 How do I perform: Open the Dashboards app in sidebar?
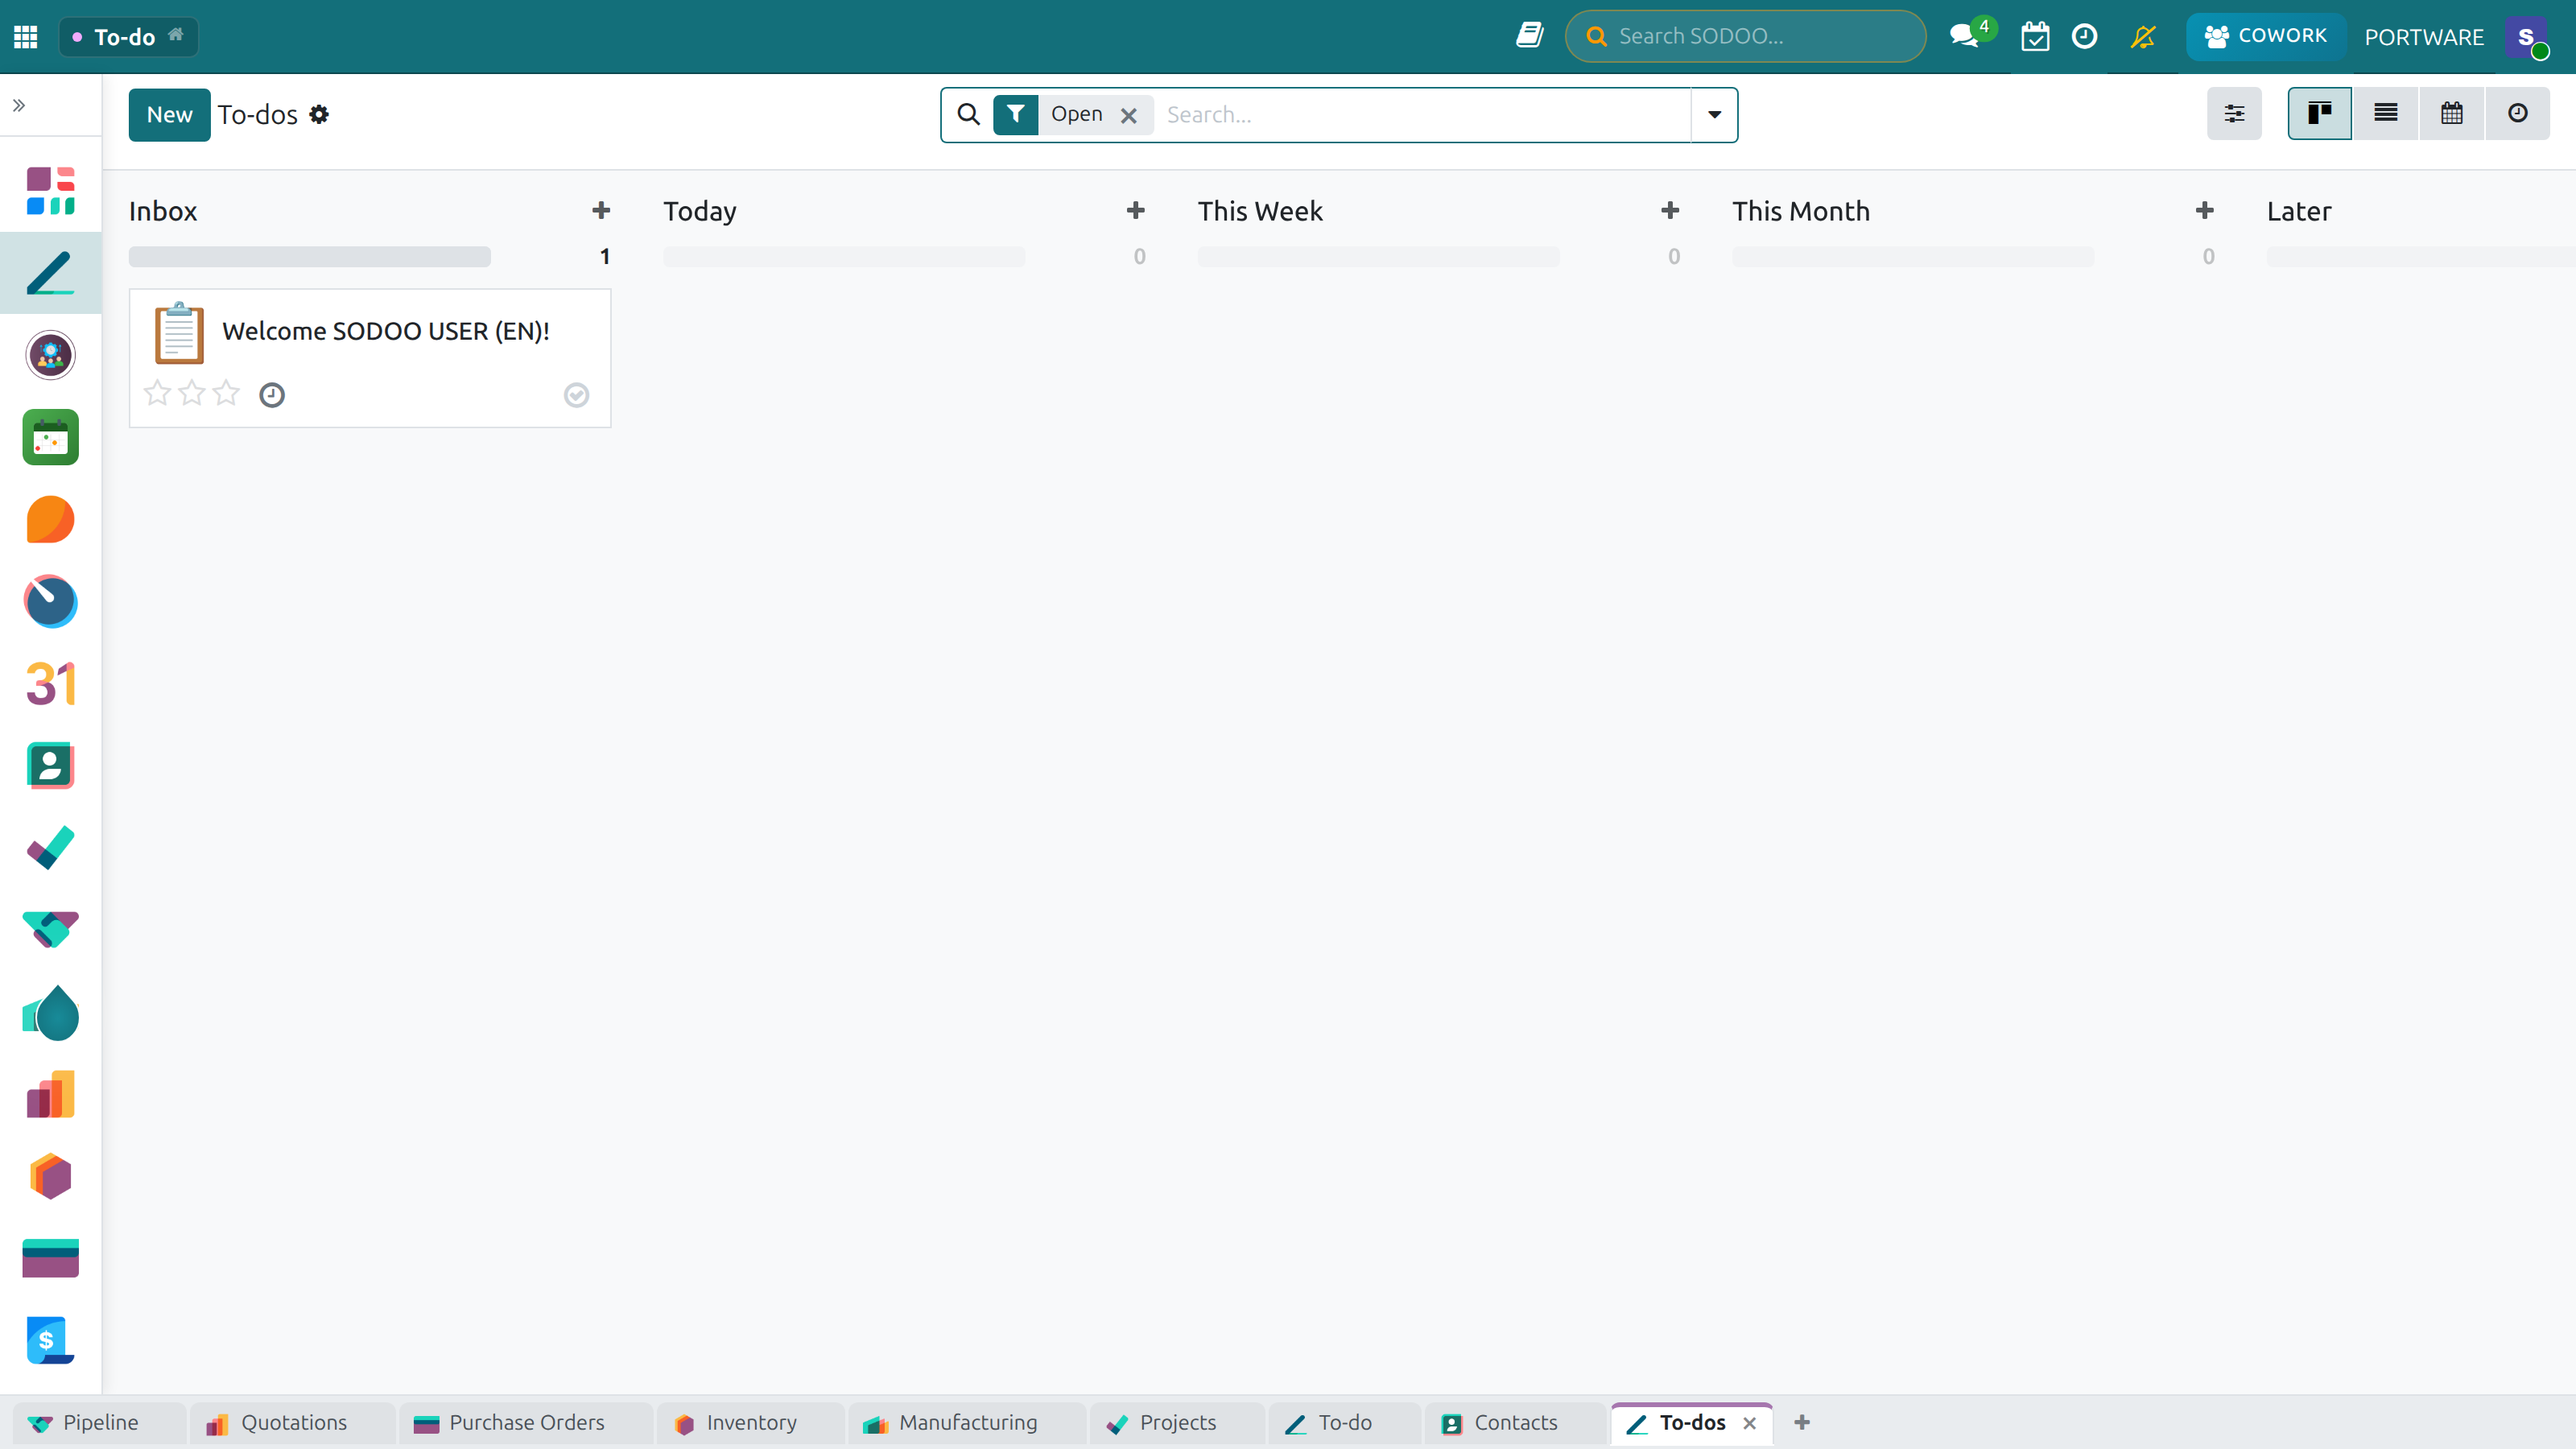pyautogui.click(x=51, y=191)
